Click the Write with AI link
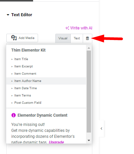134x154 pixels. (x=79, y=28)
